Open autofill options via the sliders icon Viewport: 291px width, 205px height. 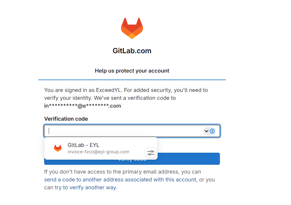click(x=151, y=153)
